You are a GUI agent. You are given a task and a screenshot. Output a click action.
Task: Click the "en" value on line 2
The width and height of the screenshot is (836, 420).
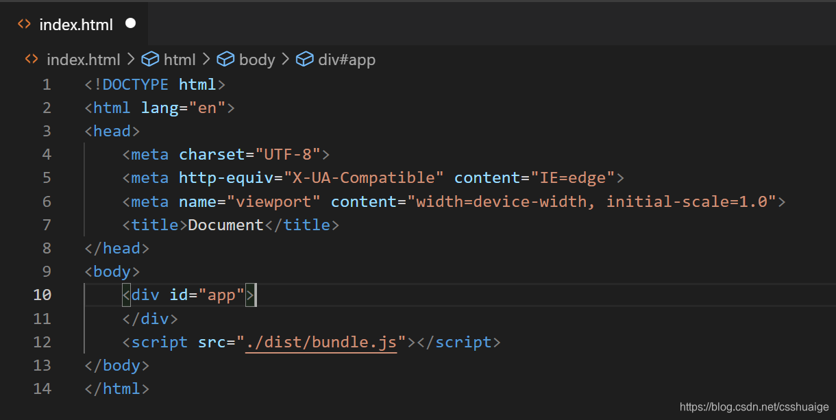[207, 108]
